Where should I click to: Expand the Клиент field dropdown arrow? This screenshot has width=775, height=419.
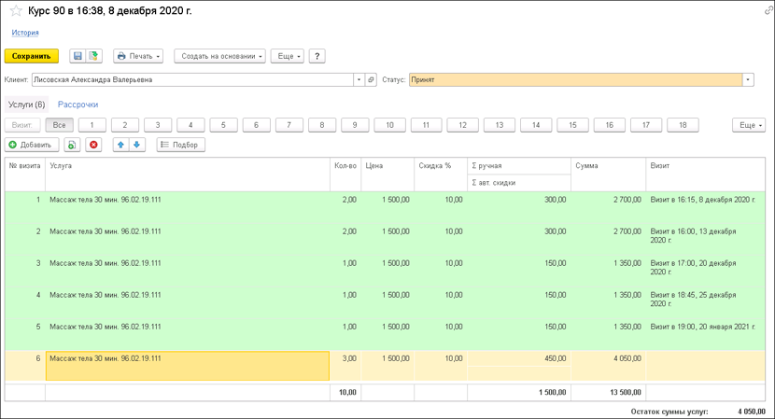click(x=359, y=79)
